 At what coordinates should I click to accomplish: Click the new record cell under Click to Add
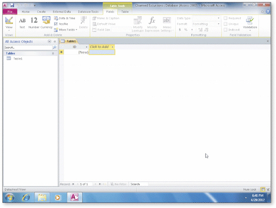point(102,52)
